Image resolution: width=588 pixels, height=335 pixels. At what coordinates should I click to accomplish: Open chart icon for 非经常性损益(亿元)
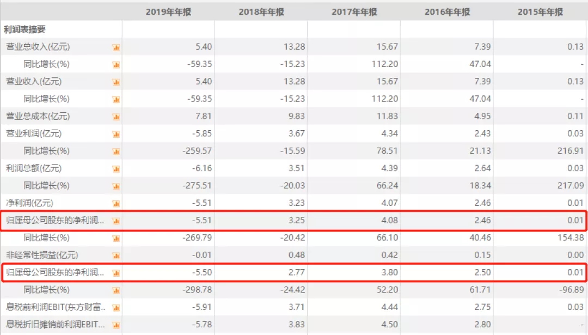(115, 255)
